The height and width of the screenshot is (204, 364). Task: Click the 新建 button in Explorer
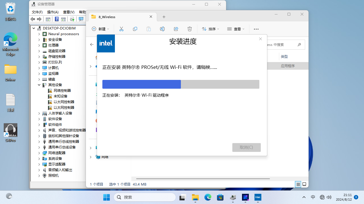coord(100,29)
